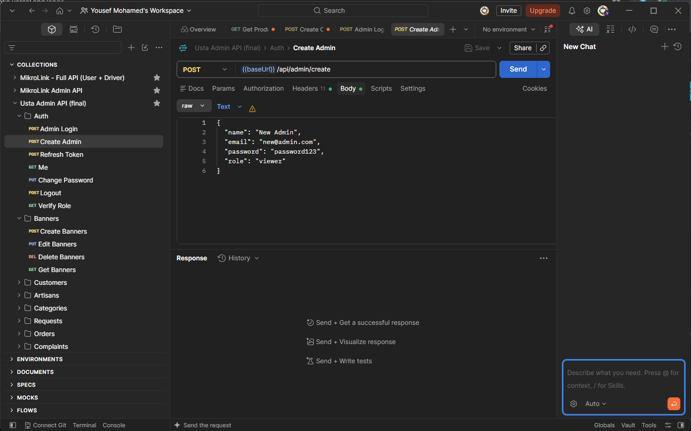Open the History dropdown in Response
The height and width of the screenshot is (431, 691).
click(x=239, y=258)
